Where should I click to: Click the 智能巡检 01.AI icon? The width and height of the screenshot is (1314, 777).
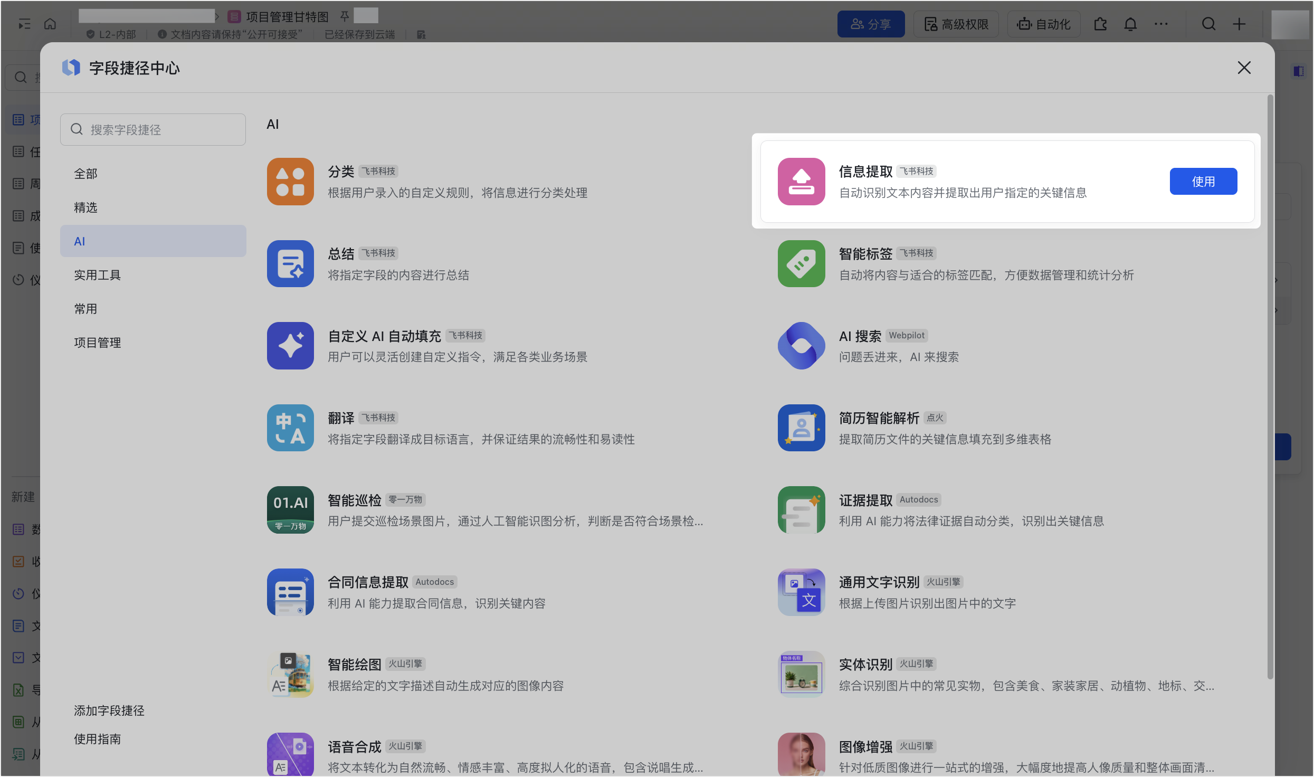click(x=290, y=510)
